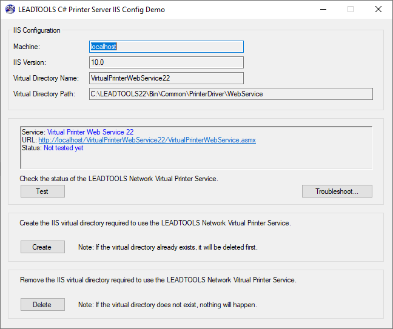Click the 'Not tested yet' status text
The width and height of the screenshot is (393, 329).
64,148
